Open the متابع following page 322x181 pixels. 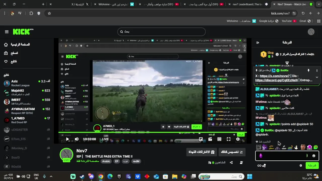[x=11, y=61]
